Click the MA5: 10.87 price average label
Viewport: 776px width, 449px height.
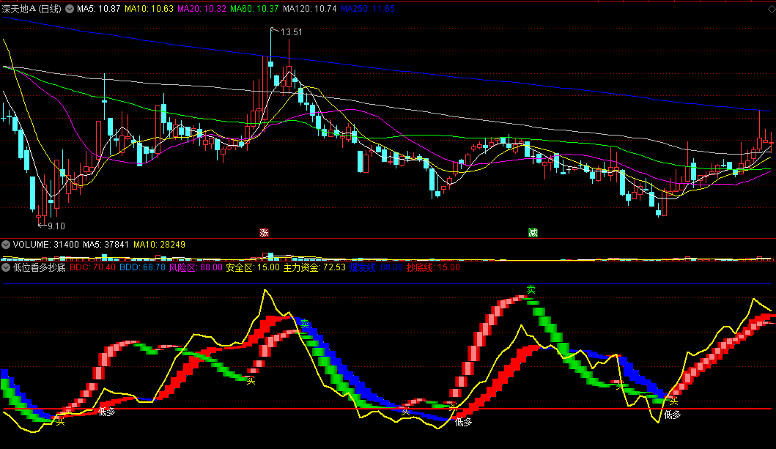[98, 9]
